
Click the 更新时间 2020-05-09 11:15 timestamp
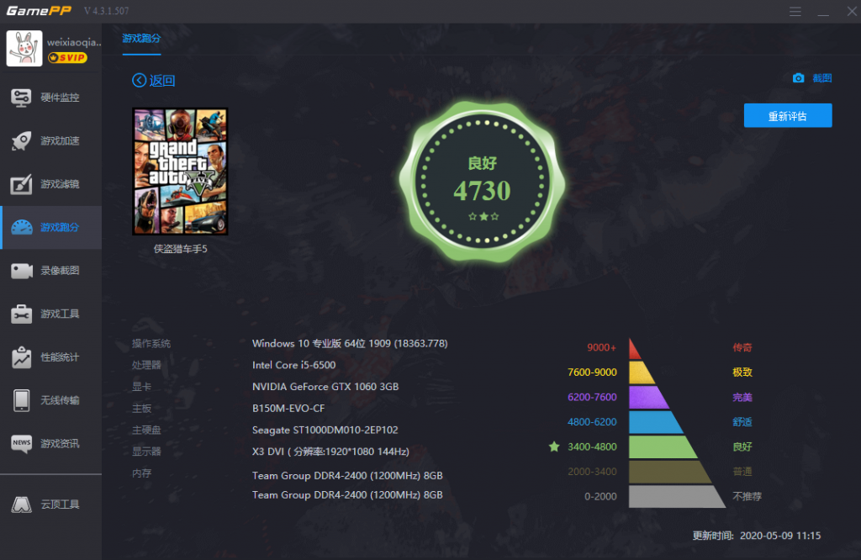(x=757, y=536)
